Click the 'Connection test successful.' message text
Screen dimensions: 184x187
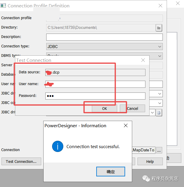click(x=93, y=147)
